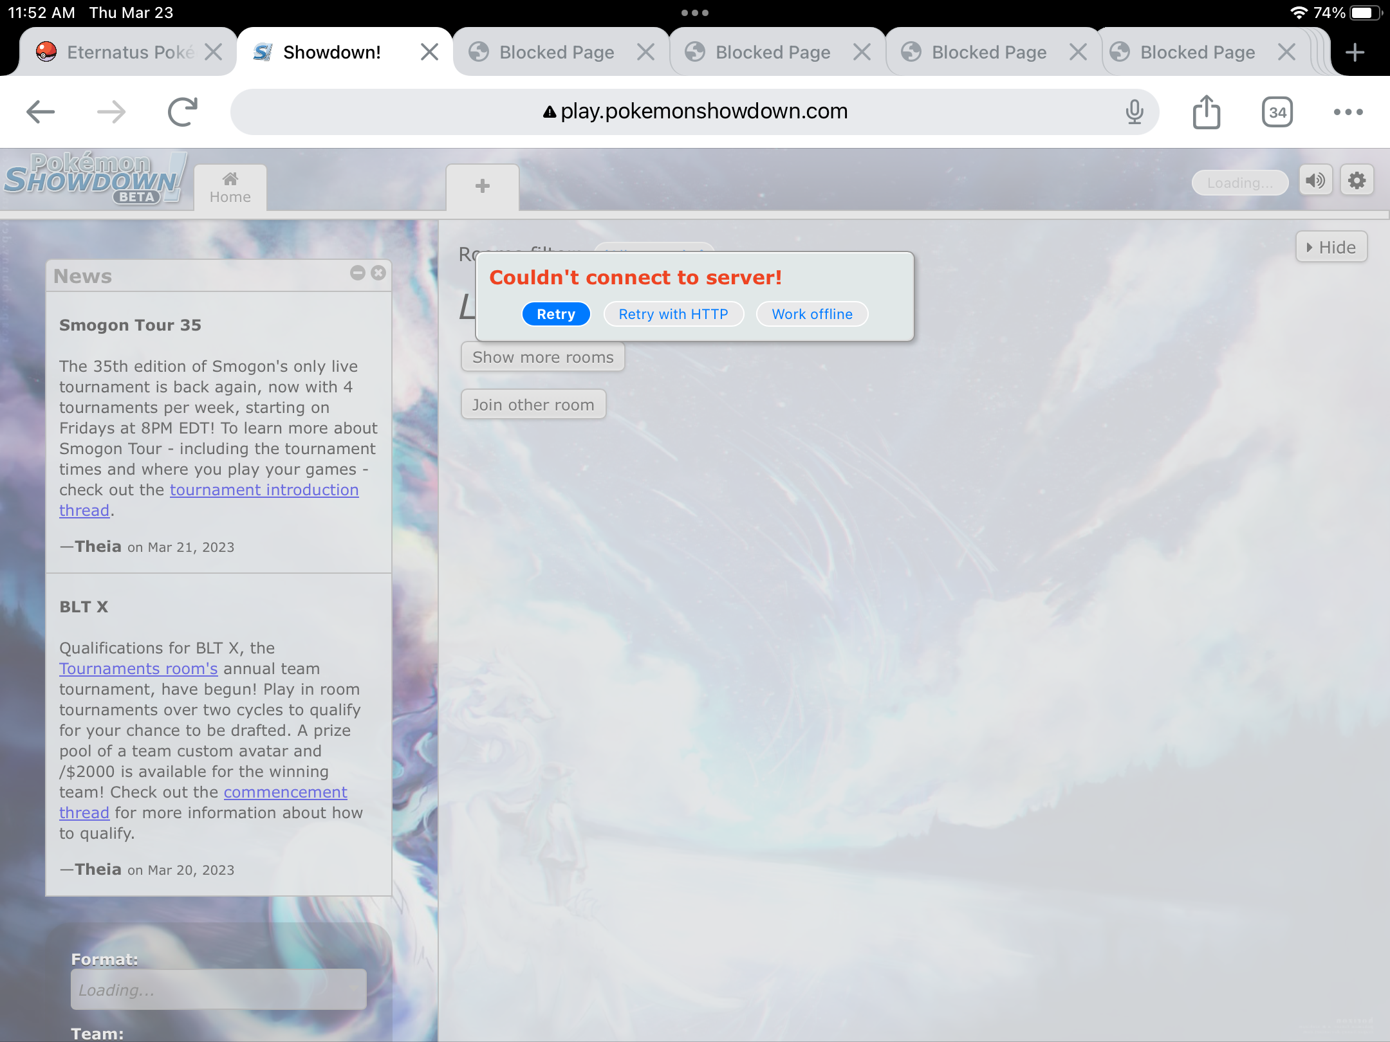This screenshot has width=1390, height=1042.
Task: Open sound settings speaker icon
Action: [1315, 181]
